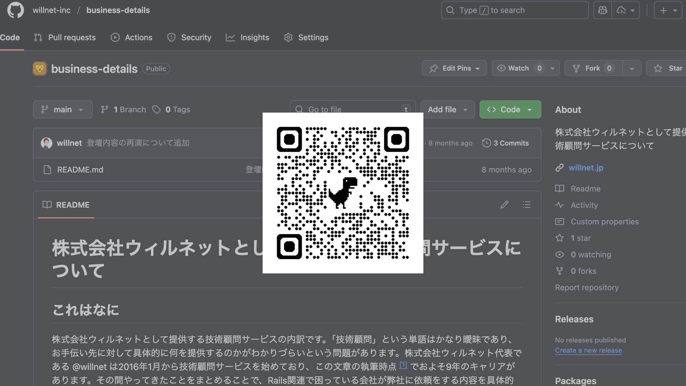Click the commit history clock icon
Image resolution: width=686 pixels, height=386 pixels.
pyautogui.click(x=486, y=143)
